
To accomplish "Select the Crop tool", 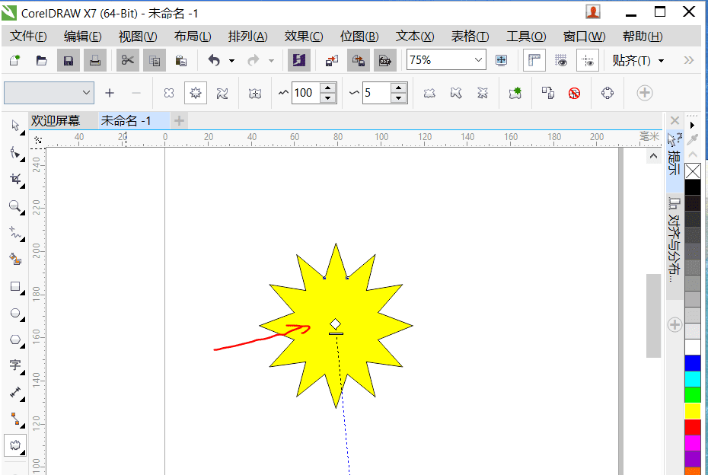I will (15, 179).
